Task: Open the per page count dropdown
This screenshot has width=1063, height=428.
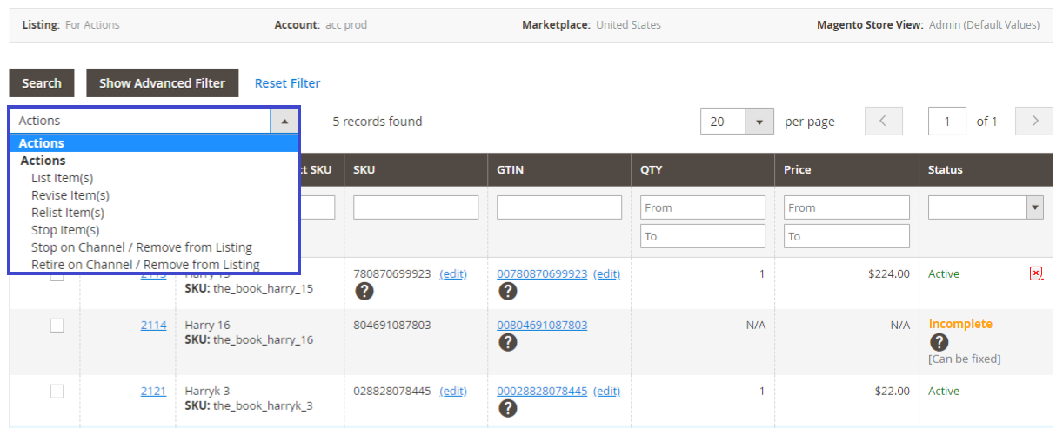Action: (x=759, y=122)
